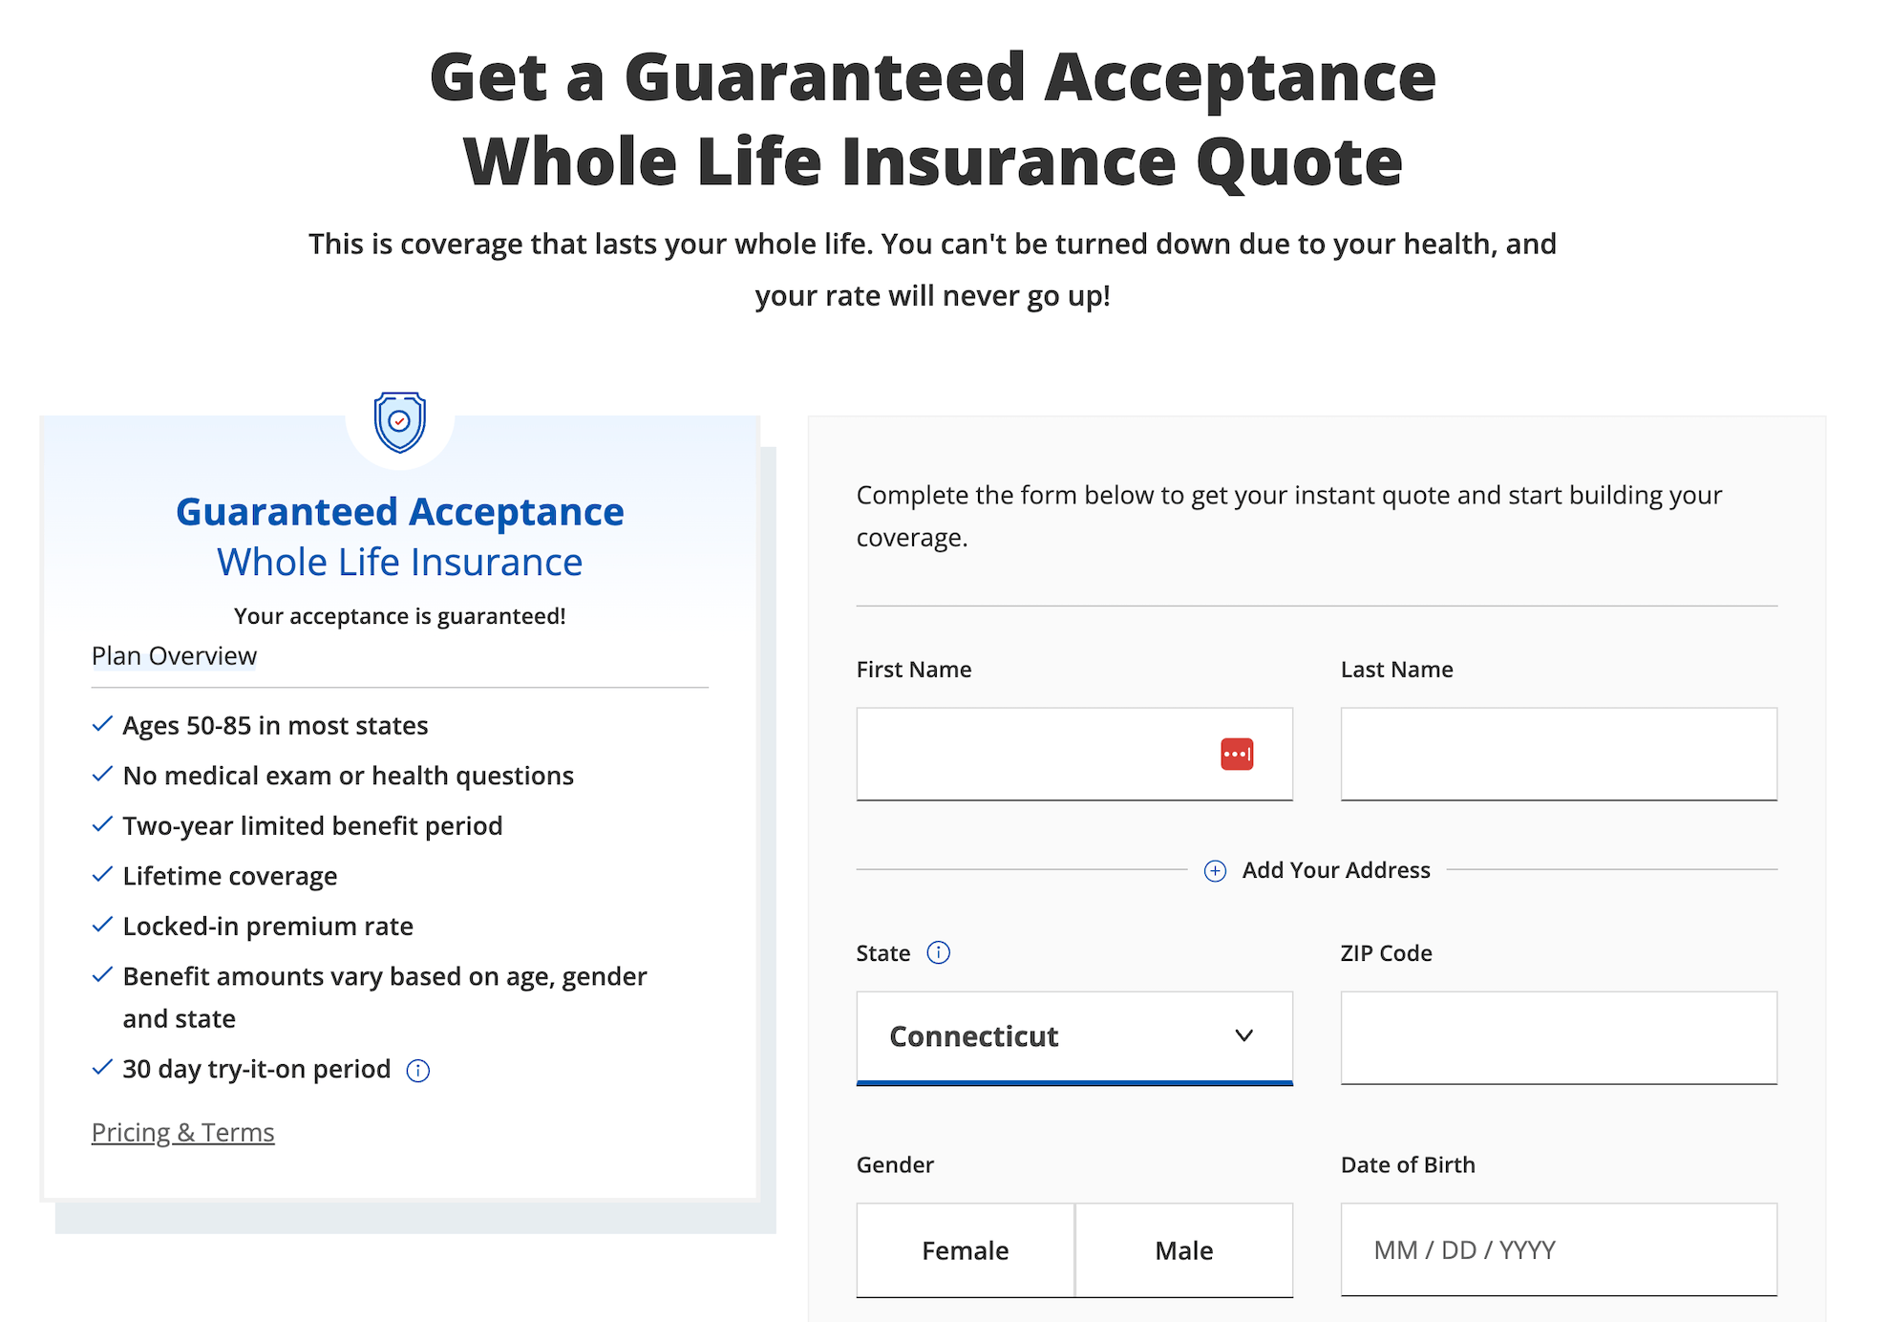Viewport: 1891px width, 1322px height.
Task: Click the Date of Birth field
Action: pos(1558,1249)
